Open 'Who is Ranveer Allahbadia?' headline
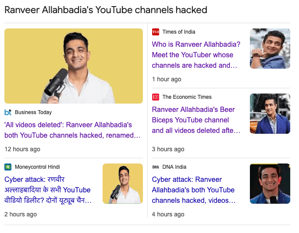Screen dimensions: 299x233 click(196, 55)
